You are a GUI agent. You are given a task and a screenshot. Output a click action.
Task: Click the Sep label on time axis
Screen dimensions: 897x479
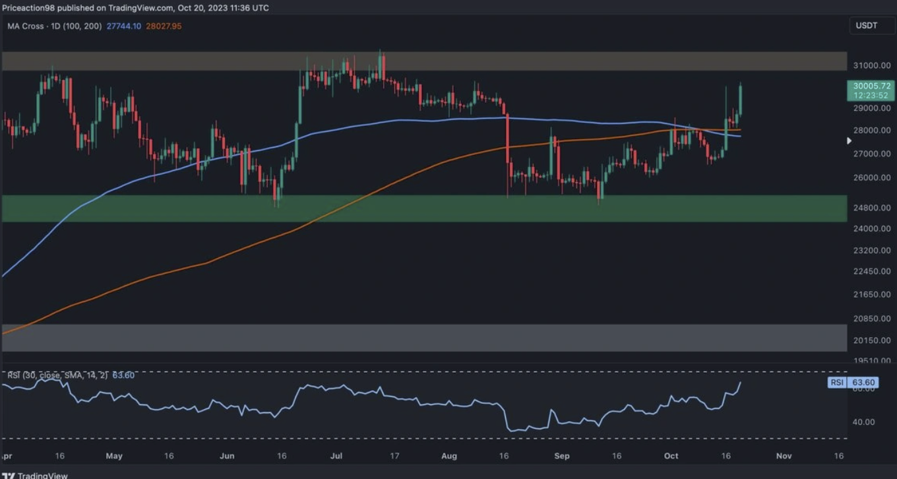[x=562, y=456]
